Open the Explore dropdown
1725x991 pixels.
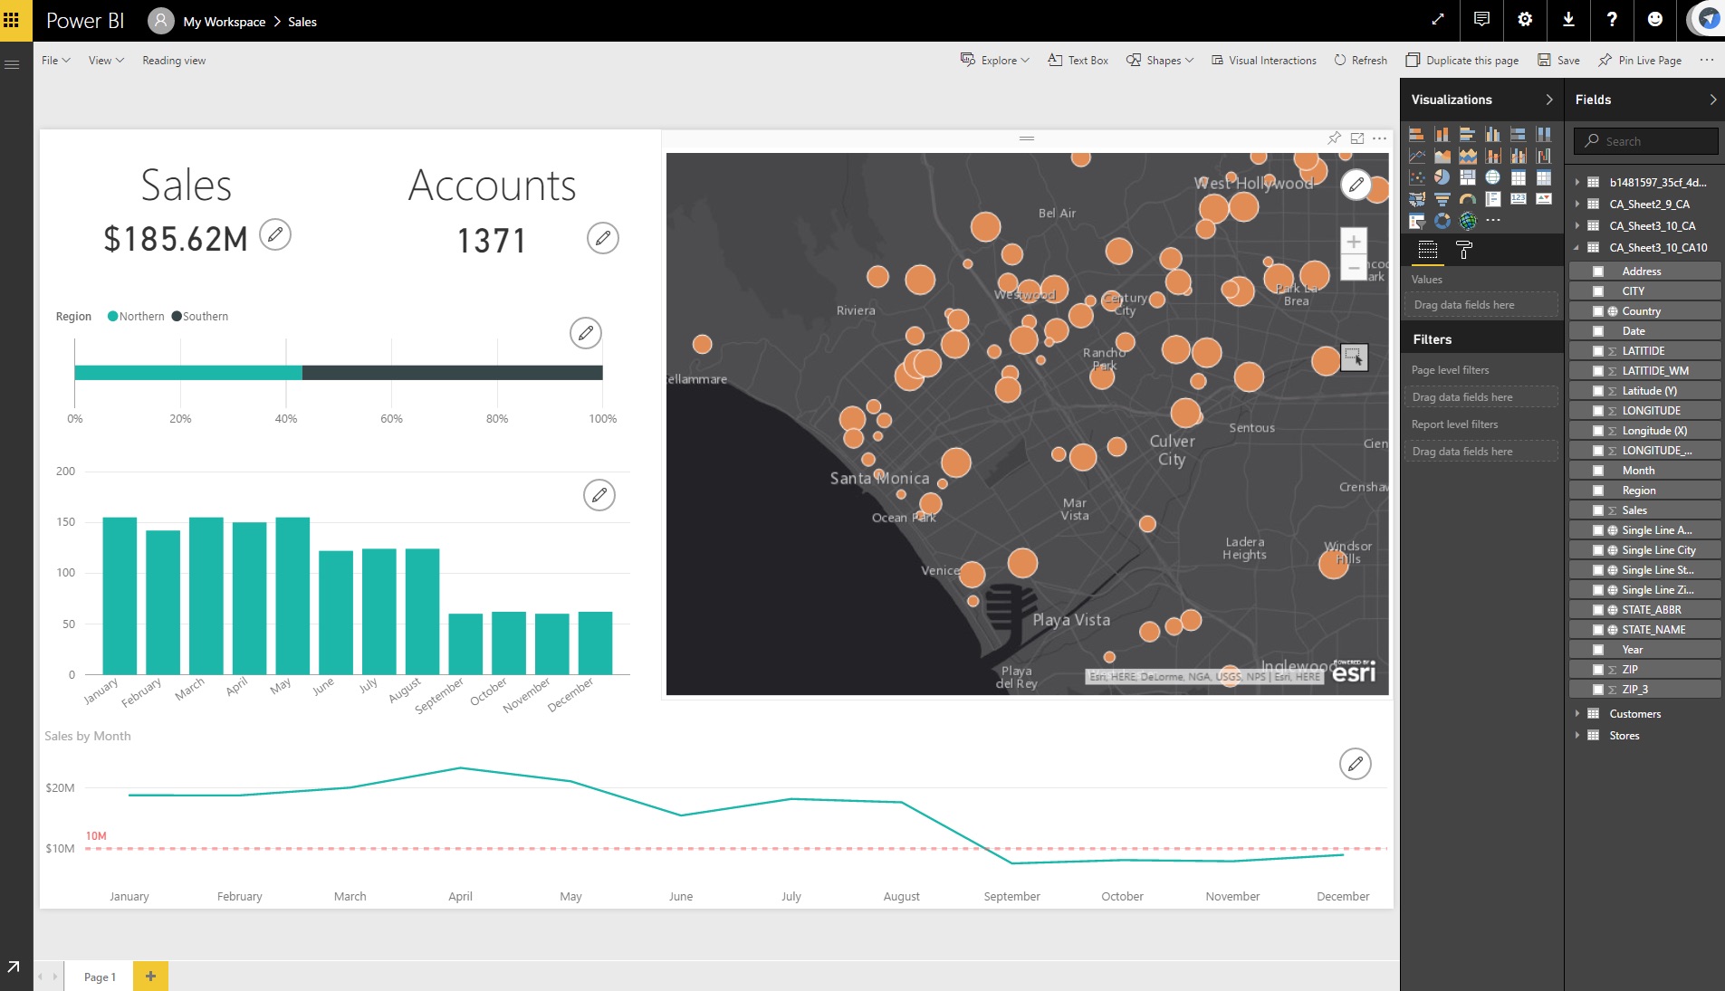[x=994, y=61]
